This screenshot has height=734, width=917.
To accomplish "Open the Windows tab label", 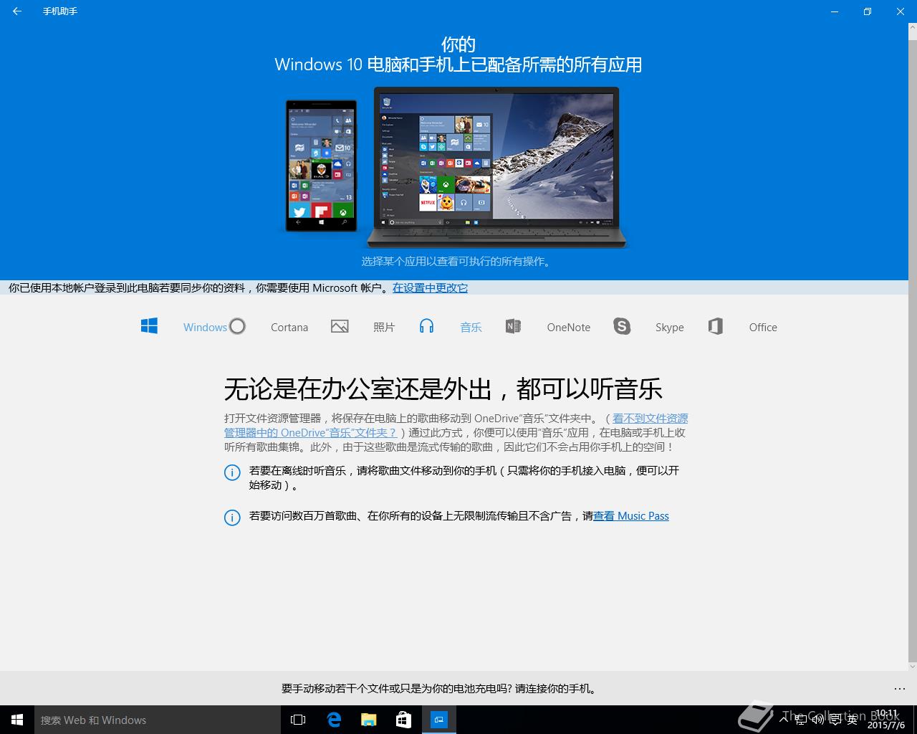I will click(205, 327).
